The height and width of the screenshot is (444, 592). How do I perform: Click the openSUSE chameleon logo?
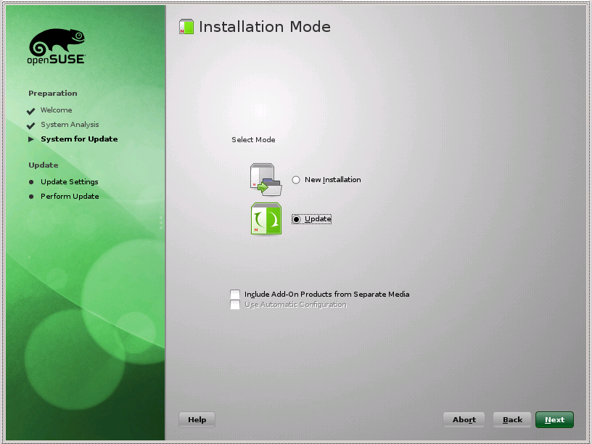(x=57, y=46)
